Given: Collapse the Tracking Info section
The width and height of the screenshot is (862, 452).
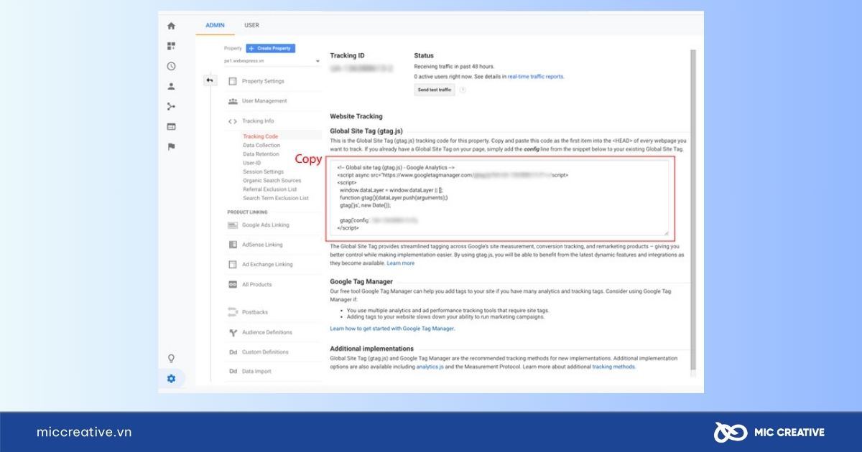Looking at the screenshot, I should coord(258,121).
